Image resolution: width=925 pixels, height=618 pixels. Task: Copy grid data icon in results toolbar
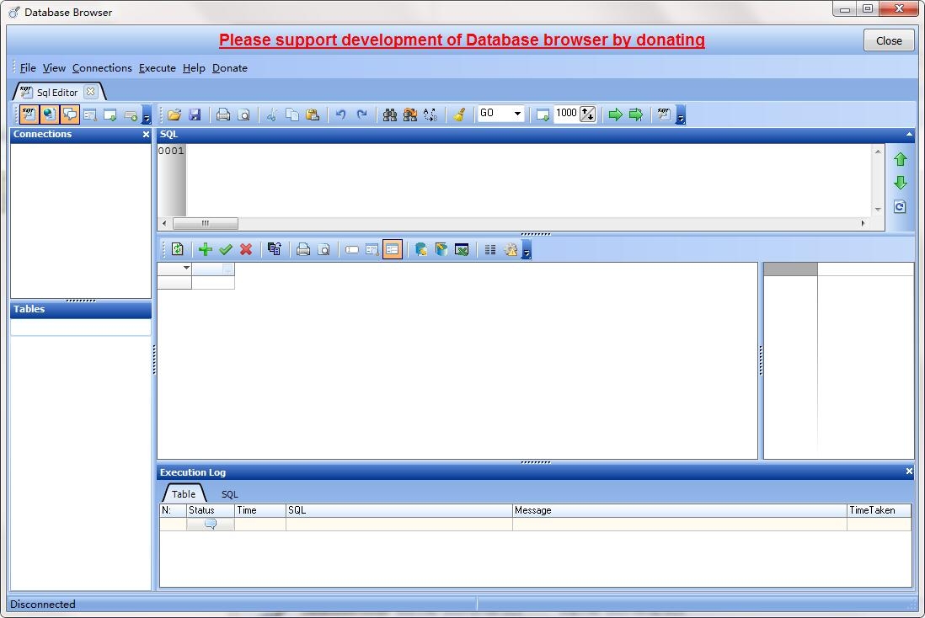[x=275, y=249]
